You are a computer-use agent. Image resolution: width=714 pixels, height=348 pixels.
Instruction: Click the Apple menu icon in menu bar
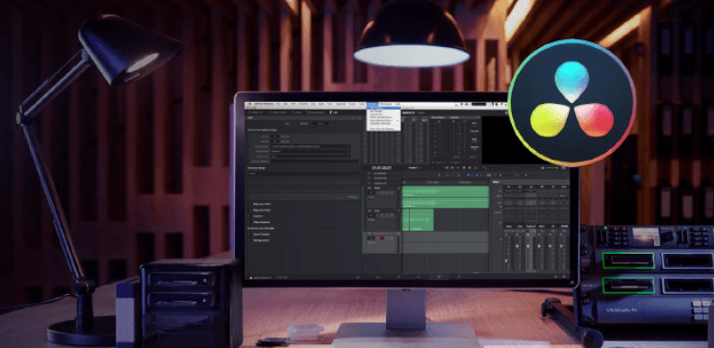[x=249, y=104]
